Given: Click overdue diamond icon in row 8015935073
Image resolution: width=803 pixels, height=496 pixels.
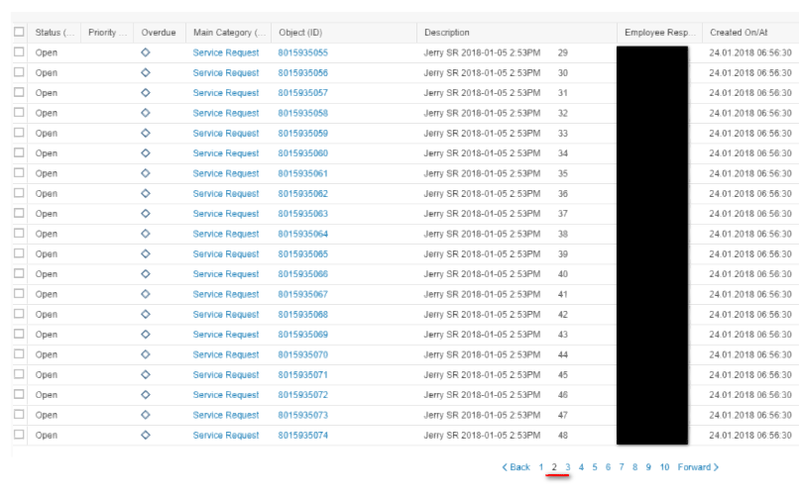Looking at the screenshot, I should [x=146, y=415].
